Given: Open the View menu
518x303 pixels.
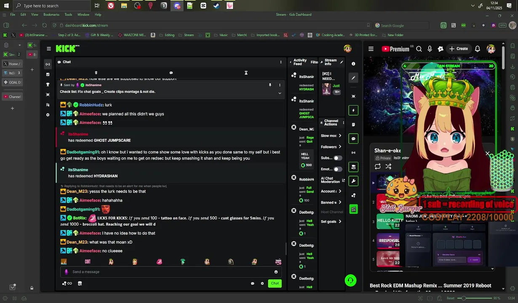Looking at the screenshot, I should 35,15.
